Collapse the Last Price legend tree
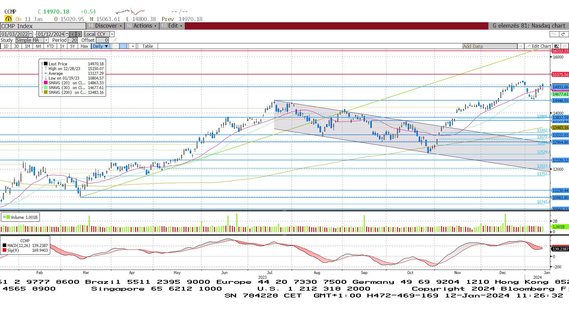Image resolution: width=569 pixels, height=312 pixels. [x=42, y=64]
